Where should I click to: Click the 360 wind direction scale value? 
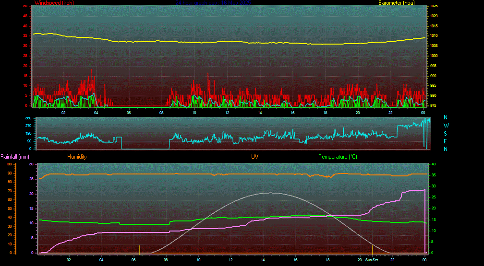[28, 118]
